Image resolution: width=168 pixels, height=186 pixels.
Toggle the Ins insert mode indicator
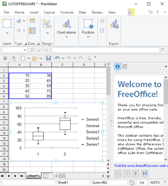pyautogui.click(x=142, y=183)
